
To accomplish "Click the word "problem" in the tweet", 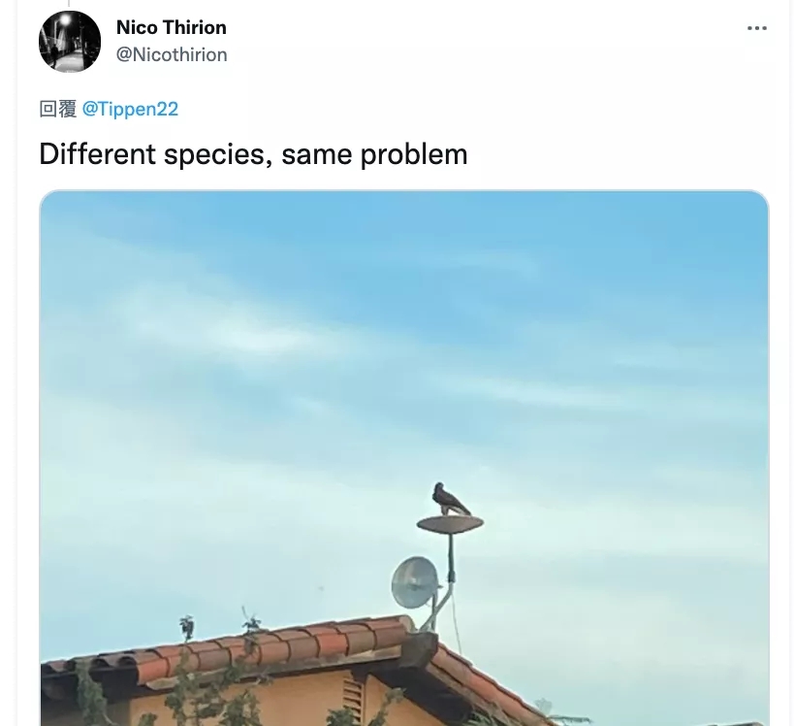I will pyautogui.click(x=414, y=154).
